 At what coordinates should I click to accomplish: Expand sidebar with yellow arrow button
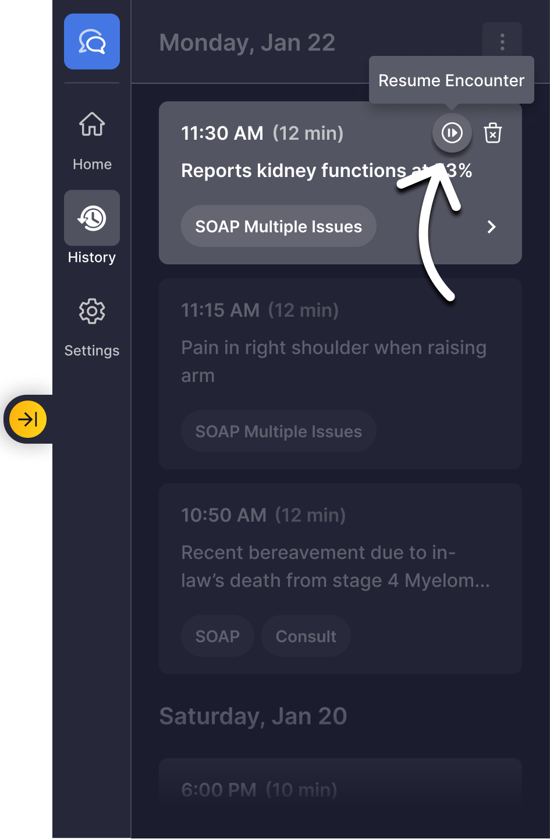click(28, 419)
